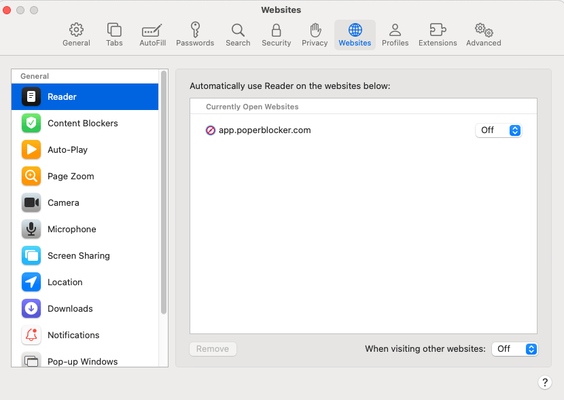
Task: Select Content Blockers in the sidebar
Action: 82,123
